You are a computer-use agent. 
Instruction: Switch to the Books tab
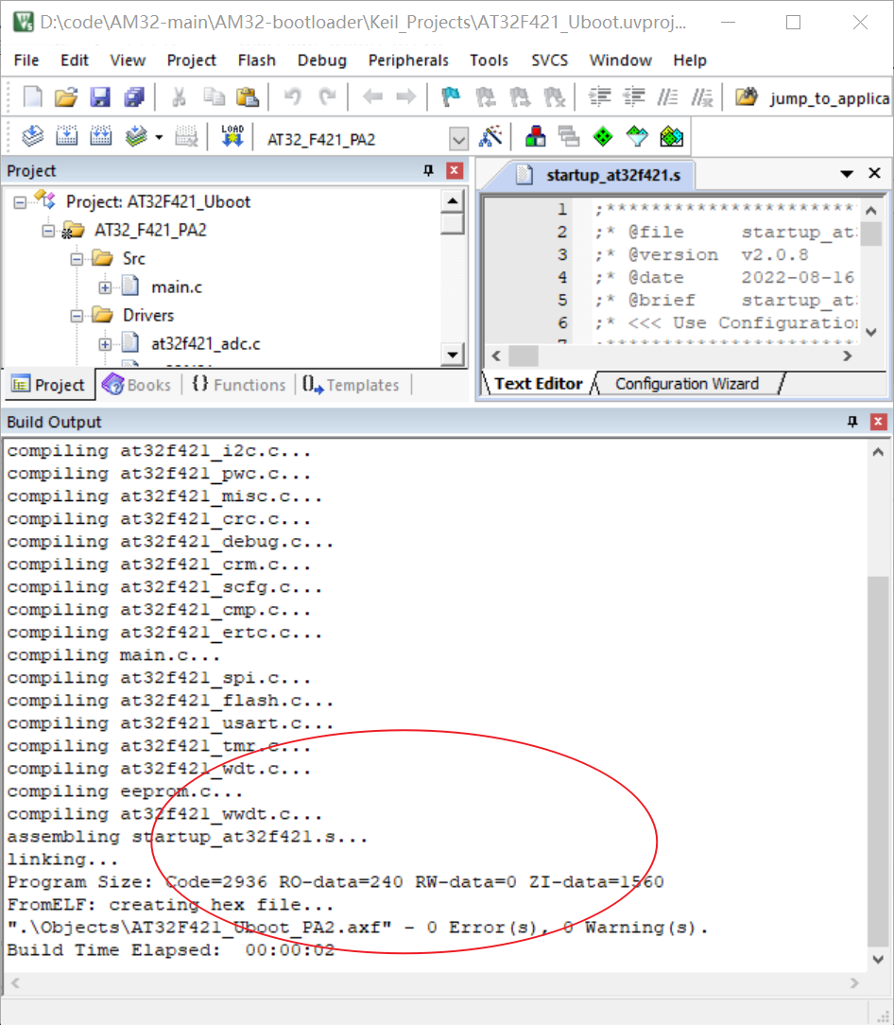click(137, 385)
